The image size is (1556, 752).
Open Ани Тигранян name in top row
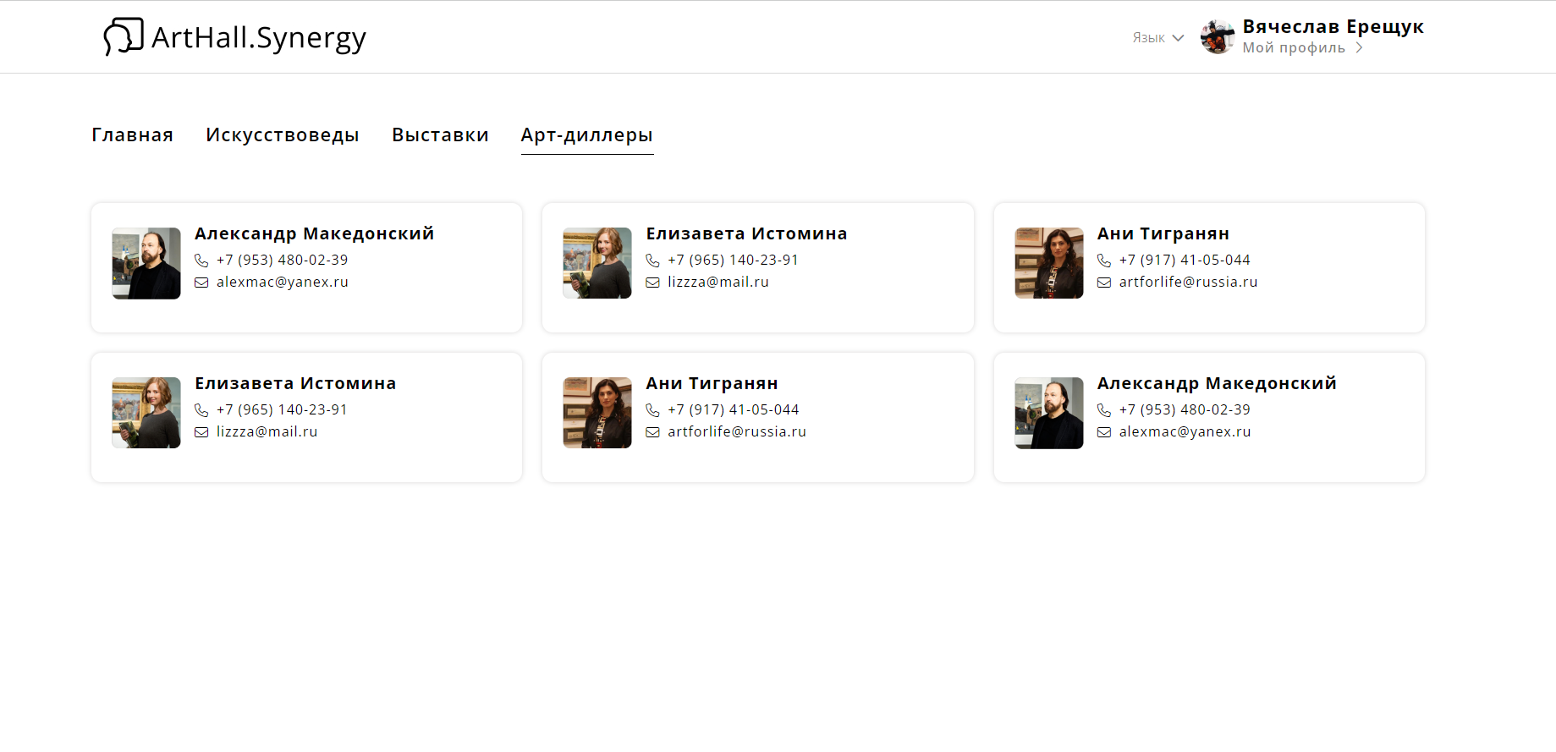[1163, 233]
